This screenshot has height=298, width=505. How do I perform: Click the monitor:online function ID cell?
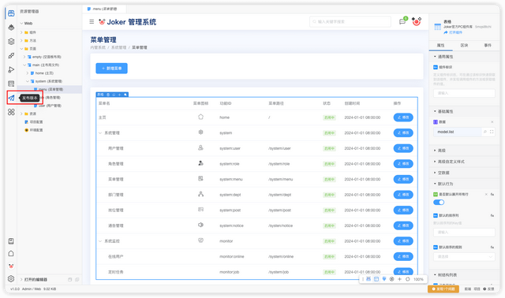[x=232, y=256]
